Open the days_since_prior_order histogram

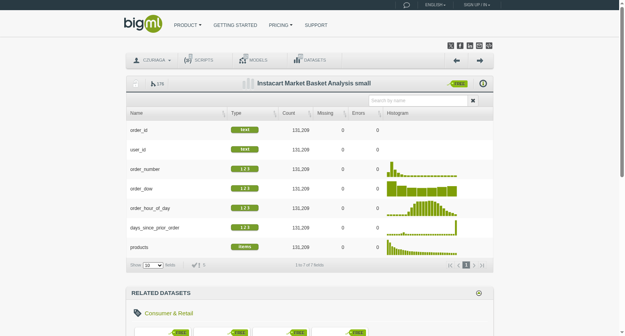coord(422,228)
